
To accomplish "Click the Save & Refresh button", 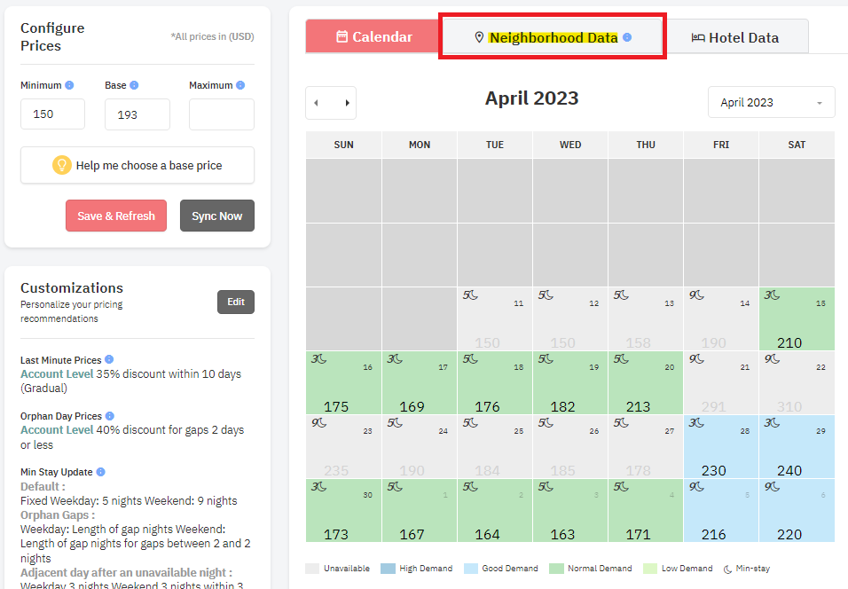I will [116, 216].
